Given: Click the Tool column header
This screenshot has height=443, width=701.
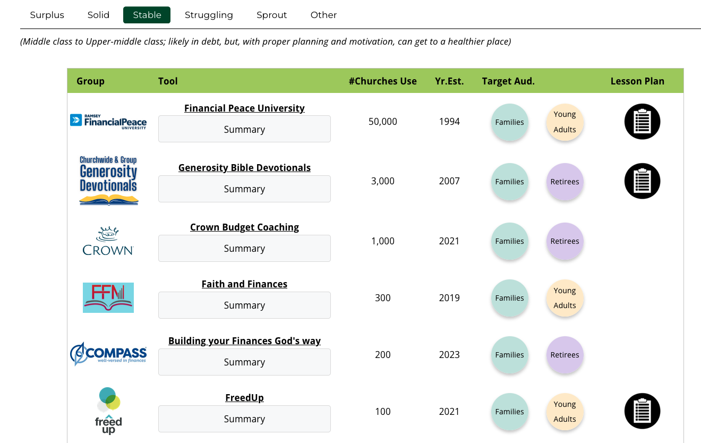Looking at the screenshot, I should pyautogui.click(x=168, y=81).
